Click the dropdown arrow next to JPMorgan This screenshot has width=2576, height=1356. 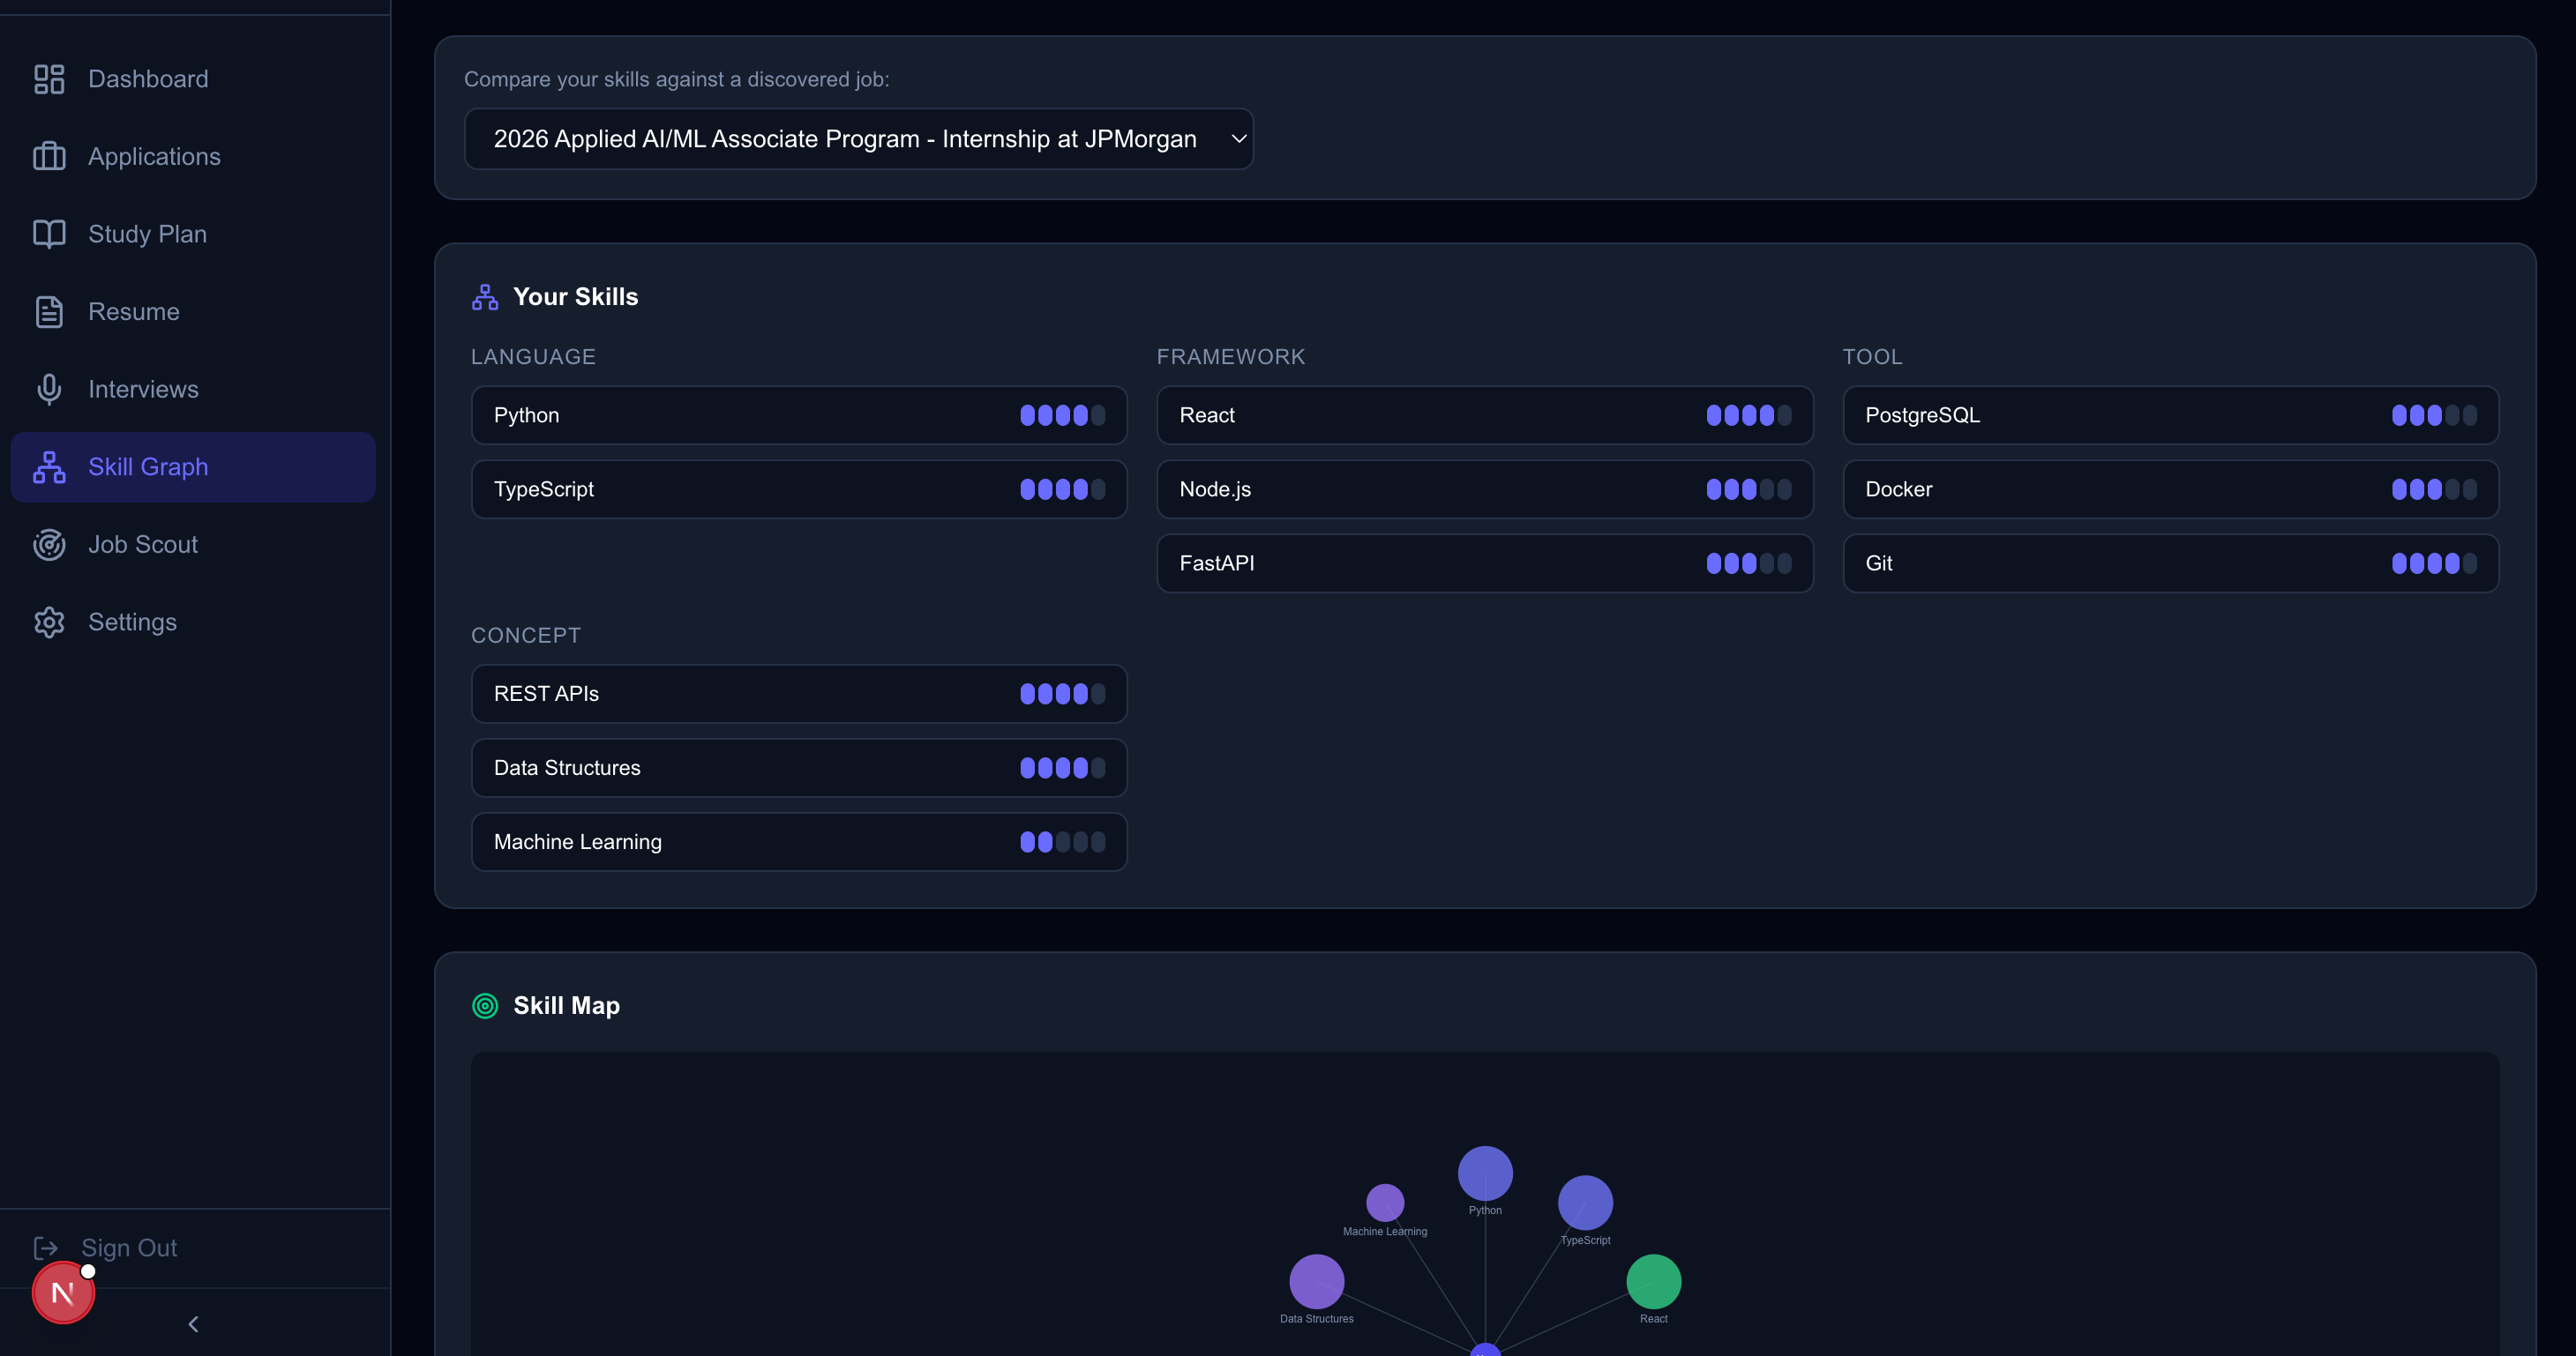click(1238, 139)
